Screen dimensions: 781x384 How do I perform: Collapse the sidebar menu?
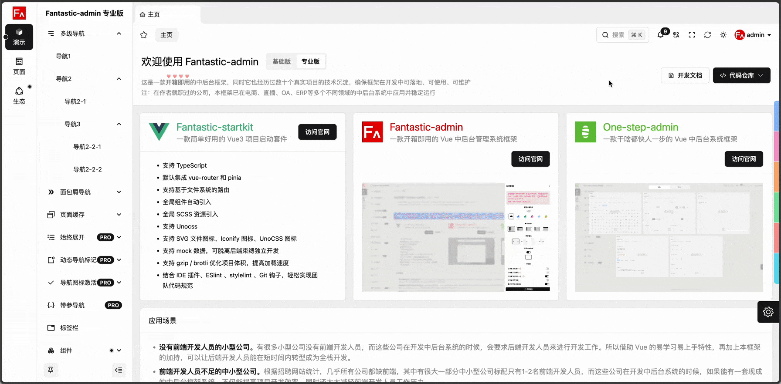coord(119,370)
